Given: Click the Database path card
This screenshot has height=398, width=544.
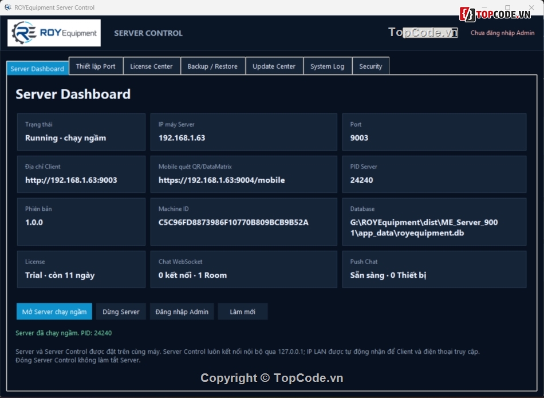Looking at the screenshot, I should tap(434, 222).
